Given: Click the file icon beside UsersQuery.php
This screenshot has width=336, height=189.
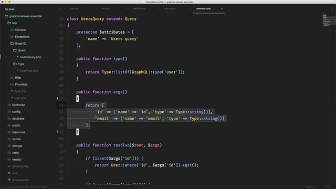Looking at the screenshot, I should tap(17, 57).
